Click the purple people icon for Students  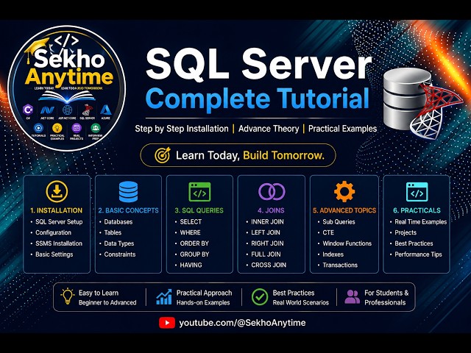(353, 297)
